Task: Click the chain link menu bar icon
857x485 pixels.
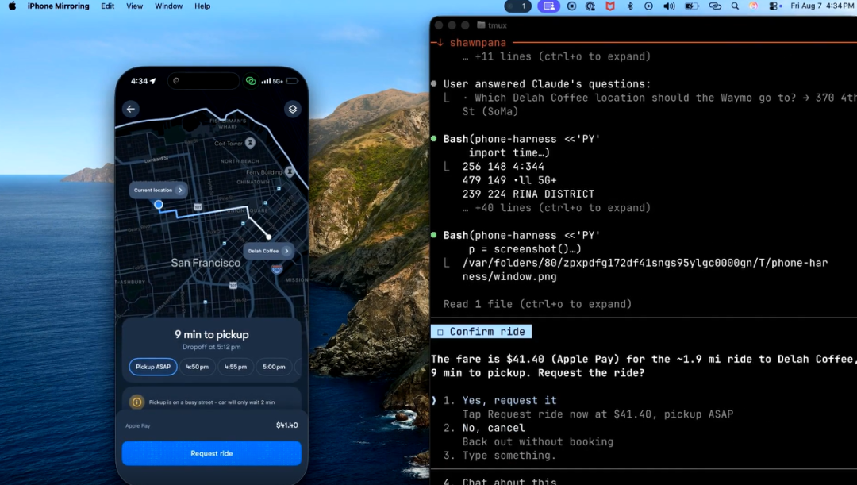Action: [x=715, y=6]
